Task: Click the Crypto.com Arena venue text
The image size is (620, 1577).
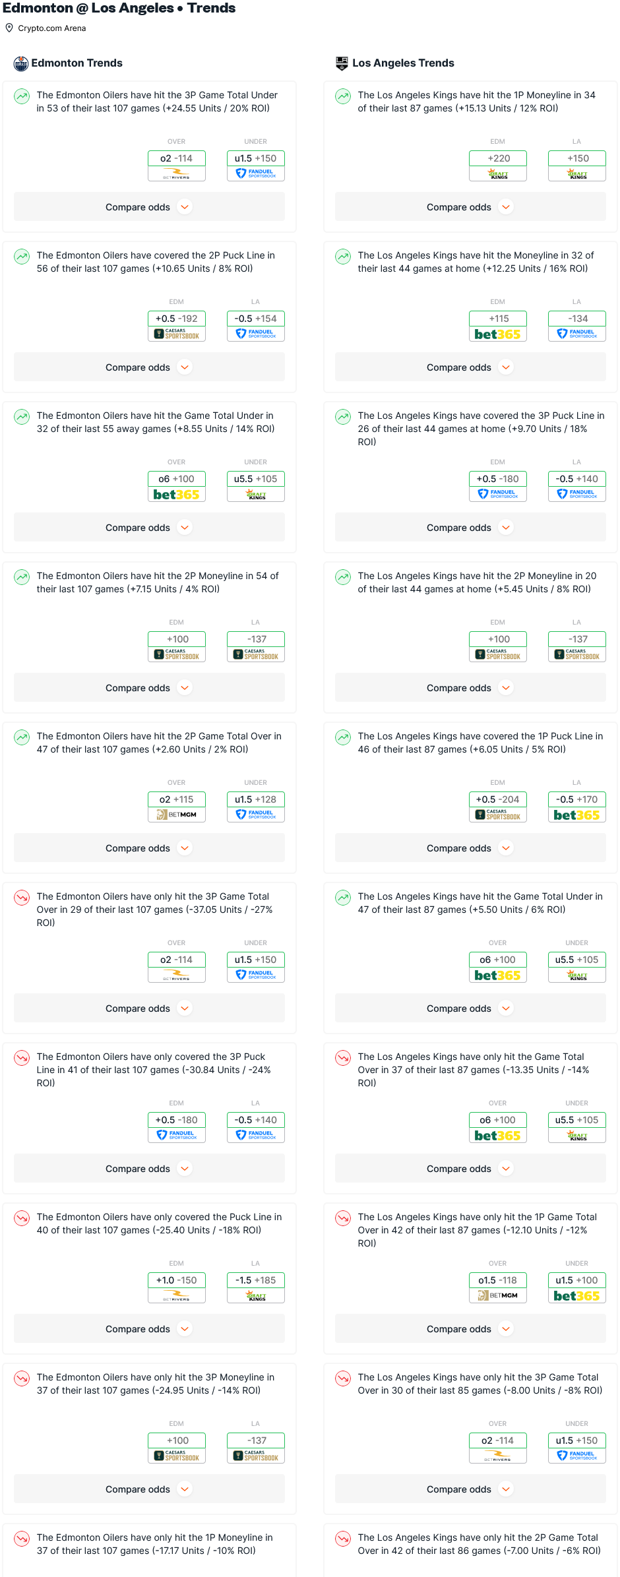Action: tap(52, 28)
